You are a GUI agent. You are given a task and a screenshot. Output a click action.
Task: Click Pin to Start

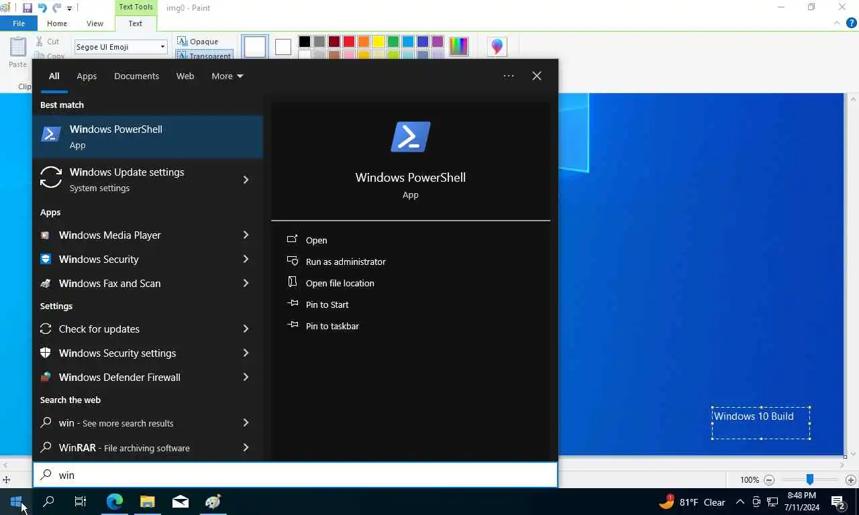click(x=327, y=304)
